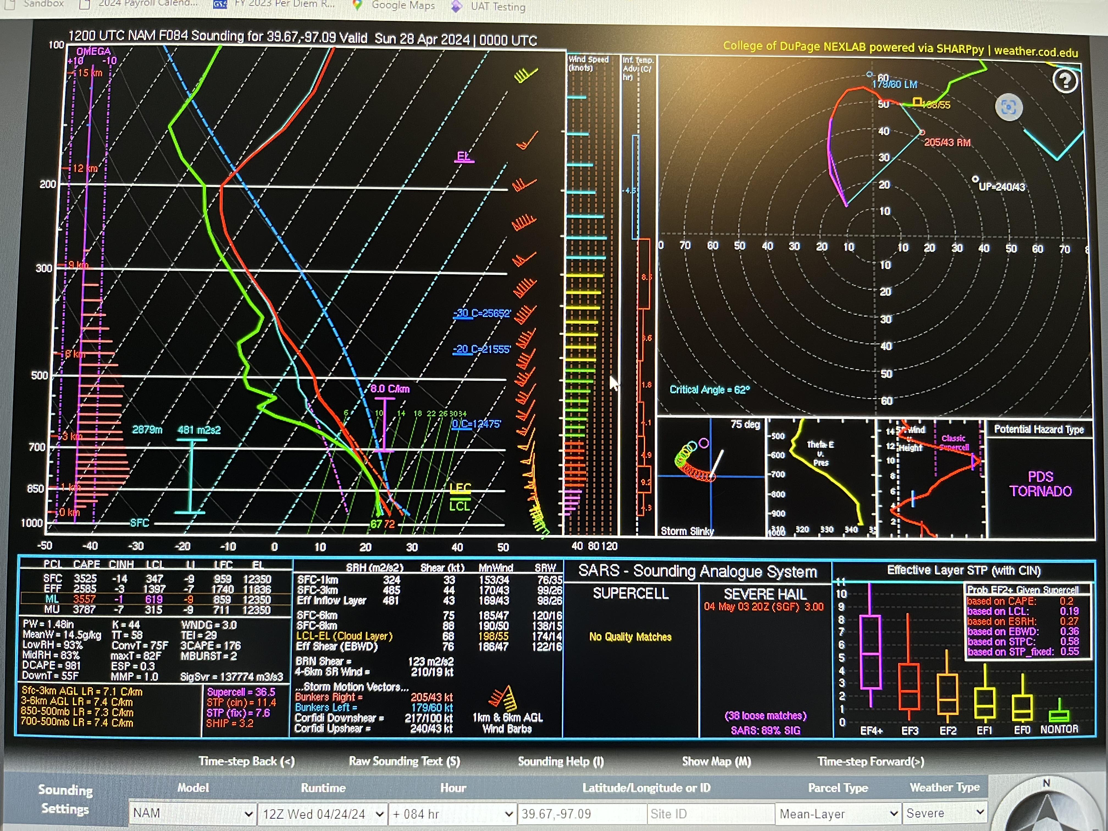Click 'PW = 1.48in' value

coord(48,624)
